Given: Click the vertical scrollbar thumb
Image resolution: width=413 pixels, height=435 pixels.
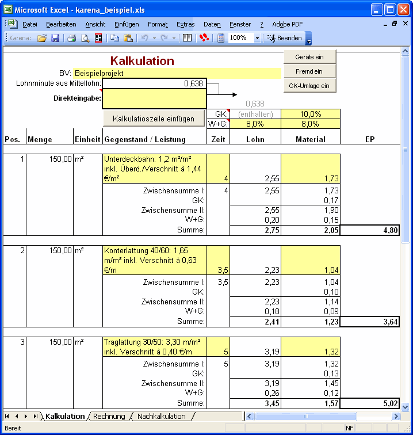Looking at the screenshot, I should 405,150.
